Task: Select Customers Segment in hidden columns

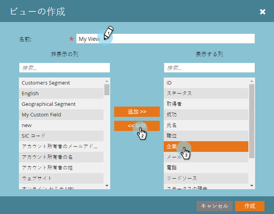Action: (x=61, y=83)
